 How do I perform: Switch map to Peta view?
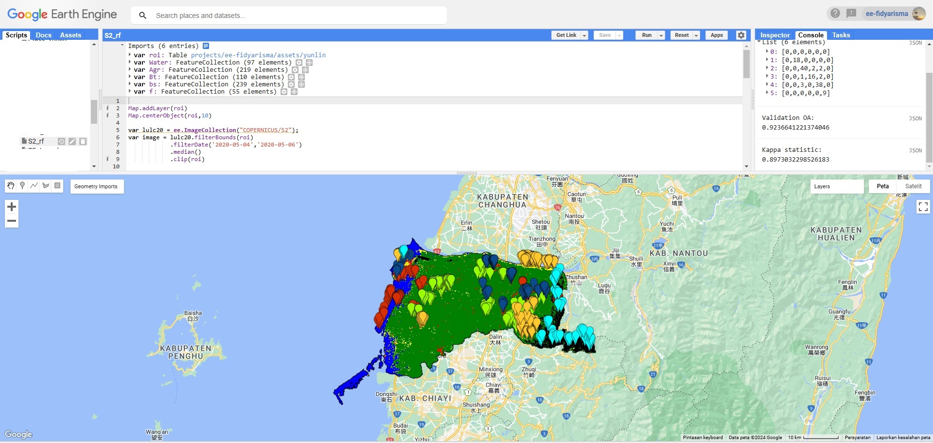(883, 186)
